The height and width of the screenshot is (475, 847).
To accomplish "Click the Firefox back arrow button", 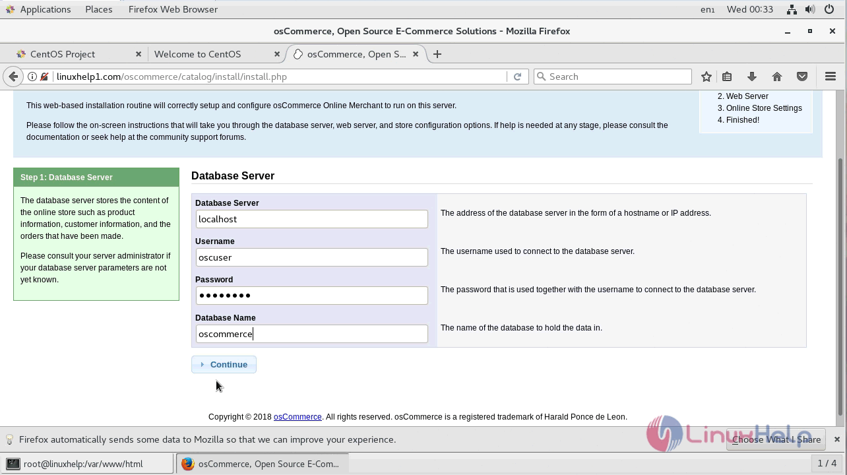I will tap(13, 77).
